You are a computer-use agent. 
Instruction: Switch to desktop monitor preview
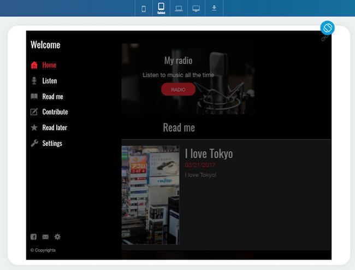[196, 8]
